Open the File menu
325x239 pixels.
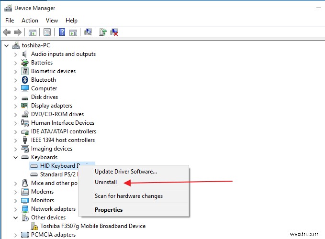(10, 21)
